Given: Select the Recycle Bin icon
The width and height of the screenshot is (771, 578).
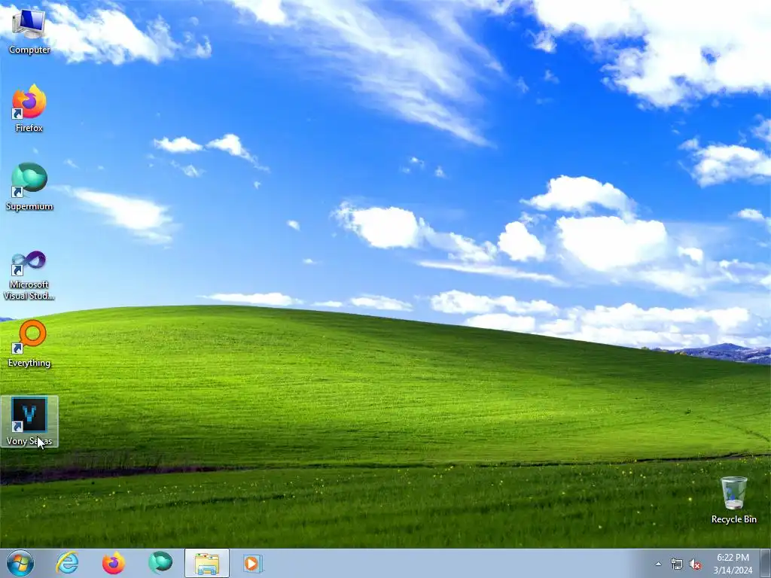Looking at the screenshot, I should click(733, 500).
